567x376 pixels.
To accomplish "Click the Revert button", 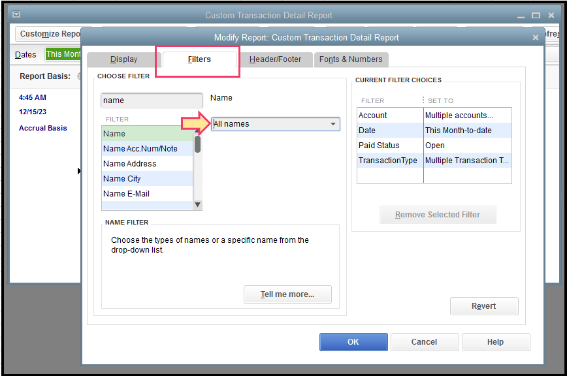I will tap(483, 306).
